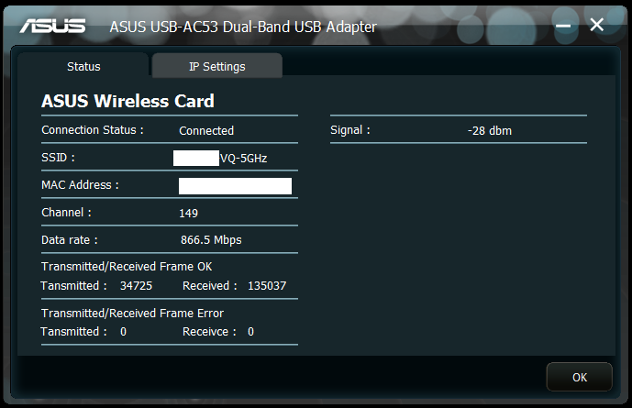Click the -28 dbm signal value
Screen dimensions: 632x408
[x=489, y=131]
